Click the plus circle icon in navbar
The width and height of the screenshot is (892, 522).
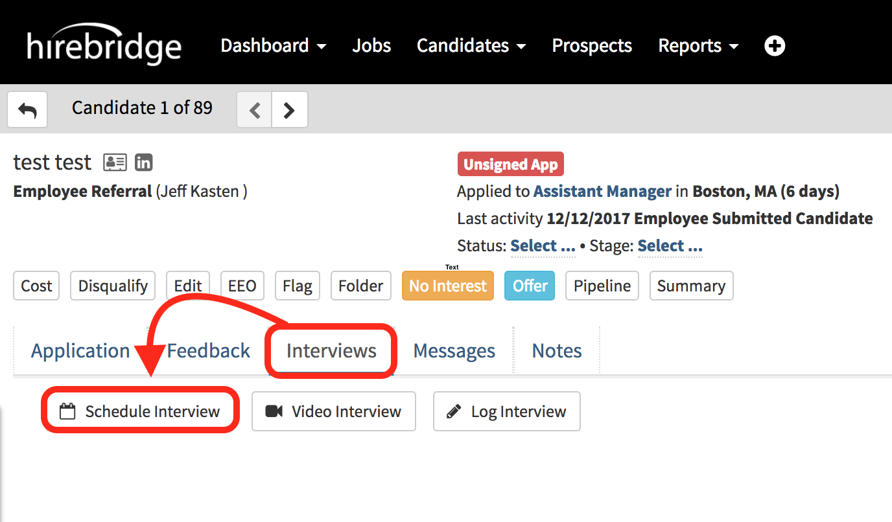pyautogui.click(x=775, y=46)
